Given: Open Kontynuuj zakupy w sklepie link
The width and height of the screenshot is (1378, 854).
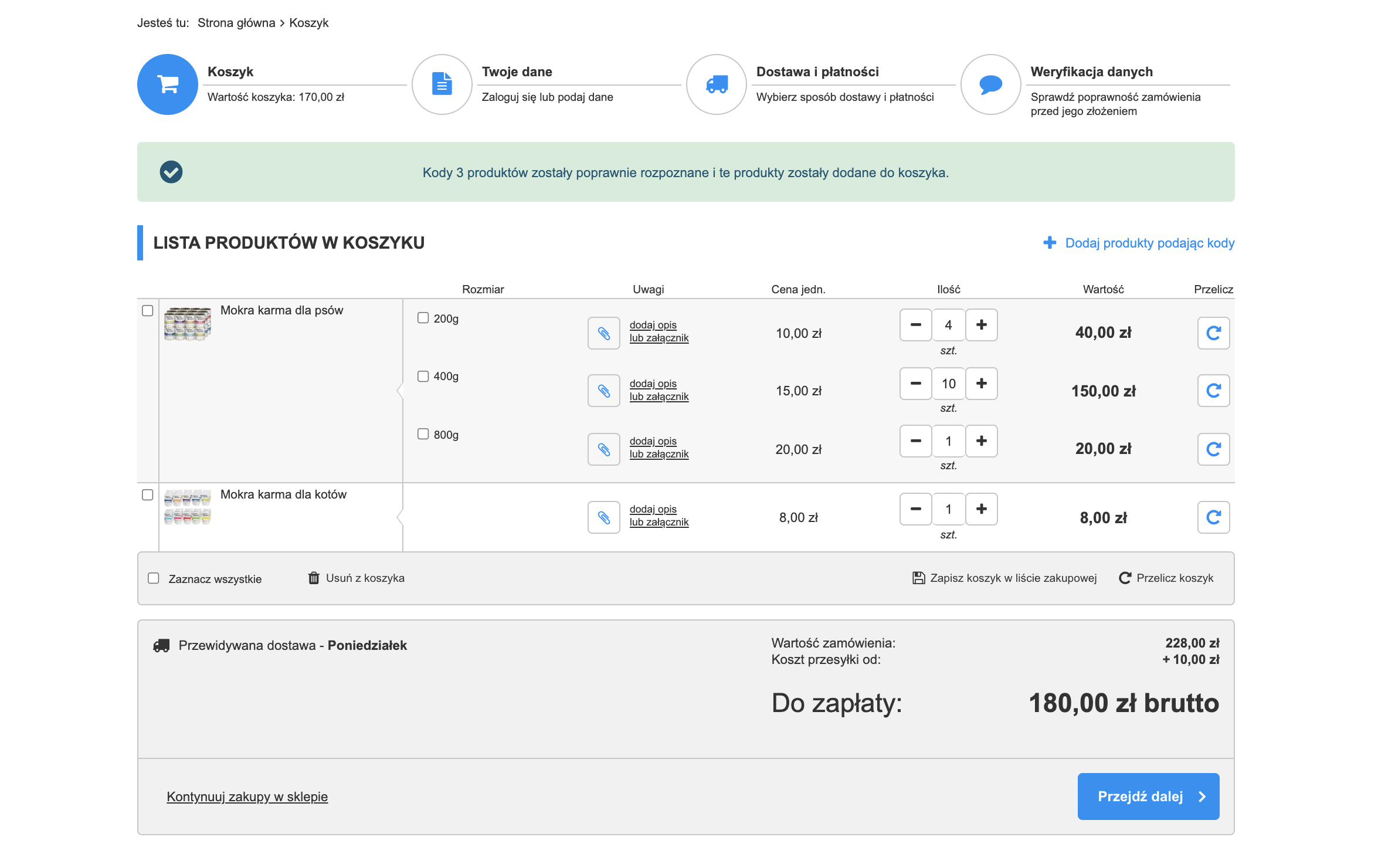Looking at the screenshot, I should click(247, 797).
